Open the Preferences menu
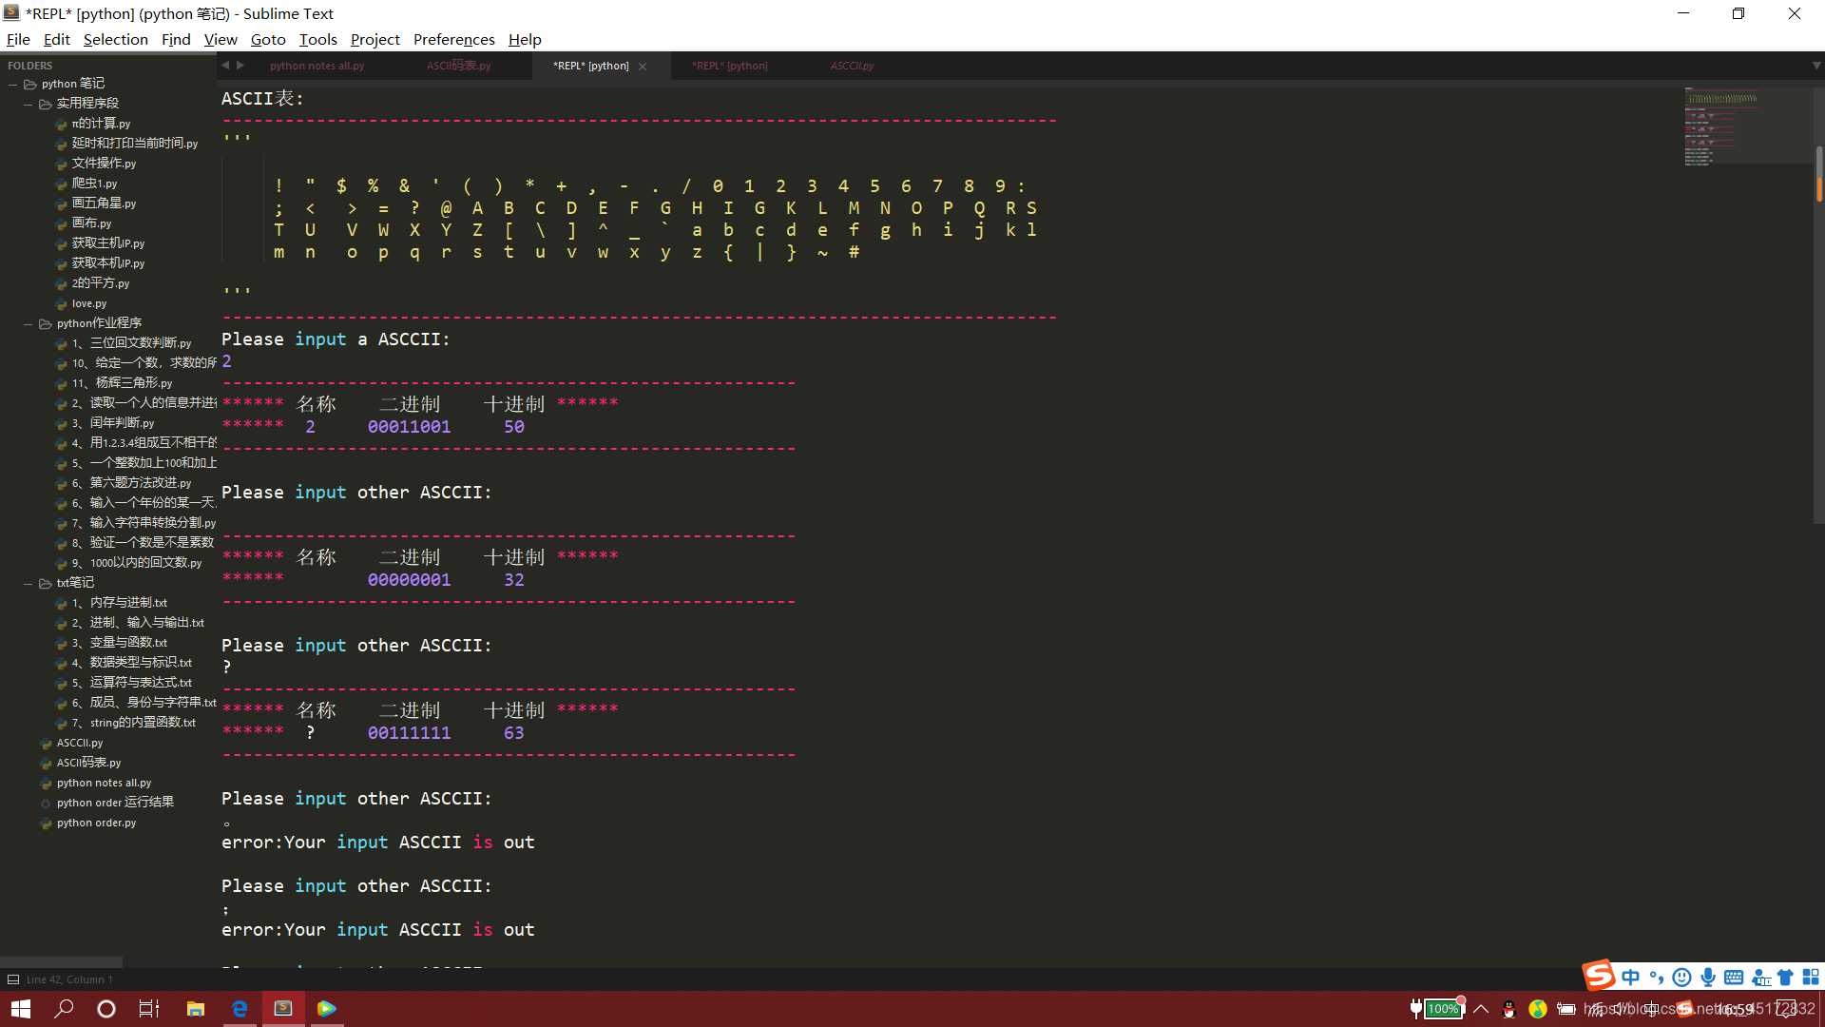 tap(453, 39)
